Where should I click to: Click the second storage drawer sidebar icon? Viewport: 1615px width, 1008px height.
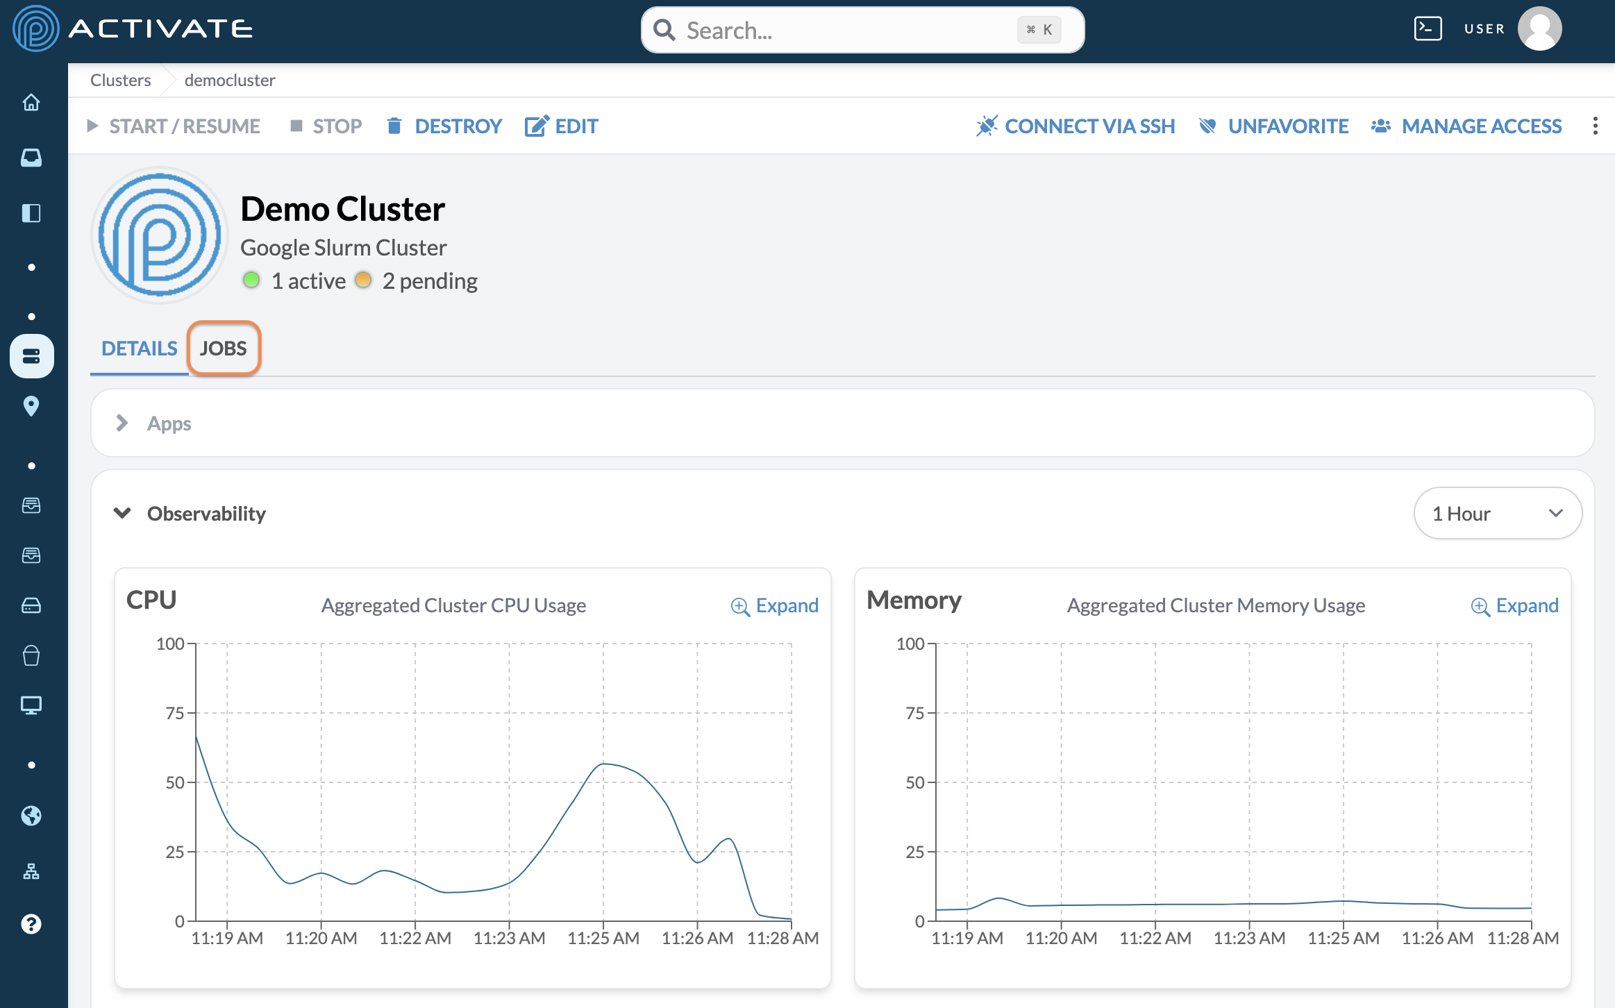coord(31,555)
